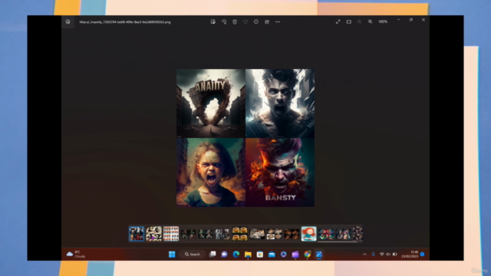This screenshot has height=276, width=491.
Task: Select the second filmstrip thumbnail with purple accent
Action: [153, 233]
